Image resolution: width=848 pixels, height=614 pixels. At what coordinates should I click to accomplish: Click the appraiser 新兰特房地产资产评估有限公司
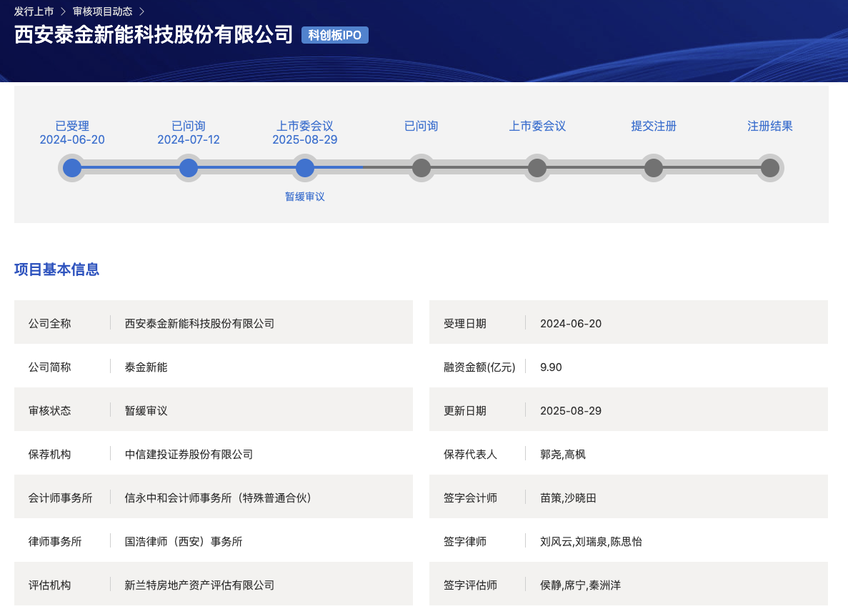pos(199,585)
